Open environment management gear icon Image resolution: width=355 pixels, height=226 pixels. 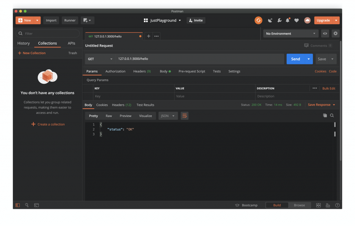click(x=336, y=34)
